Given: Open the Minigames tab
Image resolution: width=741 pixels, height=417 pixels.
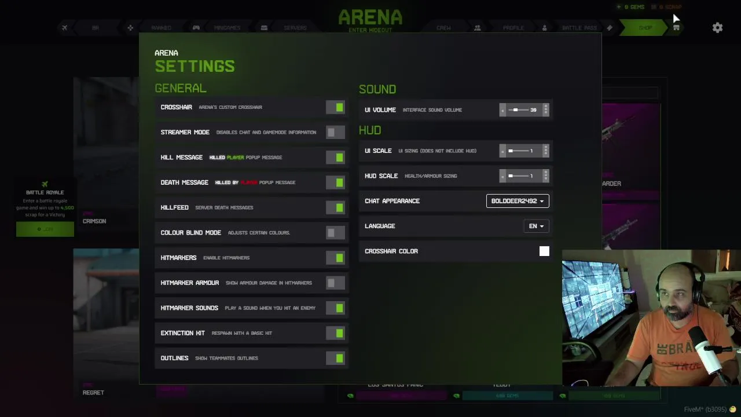Looking at the screenshot, I should pyautogui.click(x=228, y=28).
